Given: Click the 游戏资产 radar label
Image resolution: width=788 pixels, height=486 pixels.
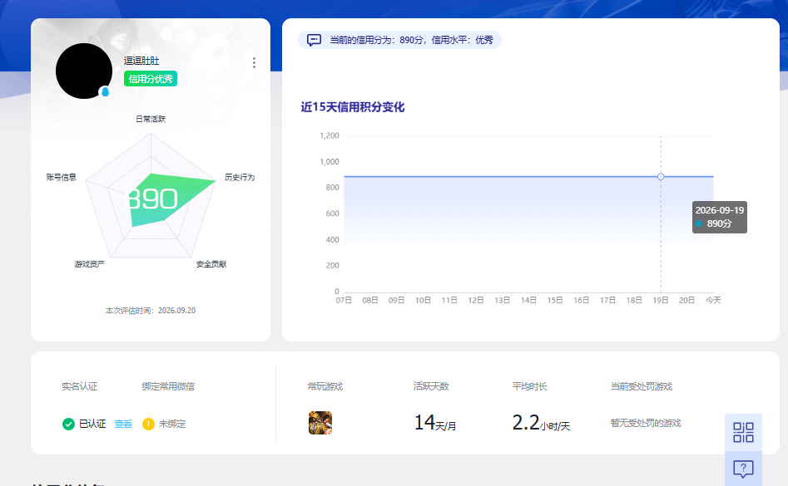Looking at the screenshot, I should tap(90, 264).
